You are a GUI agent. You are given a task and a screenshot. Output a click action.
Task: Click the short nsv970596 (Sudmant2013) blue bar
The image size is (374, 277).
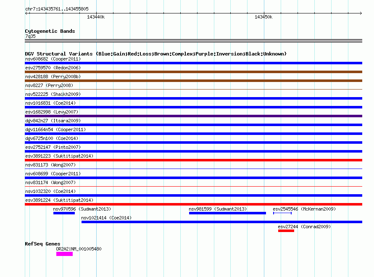[64, 213]
